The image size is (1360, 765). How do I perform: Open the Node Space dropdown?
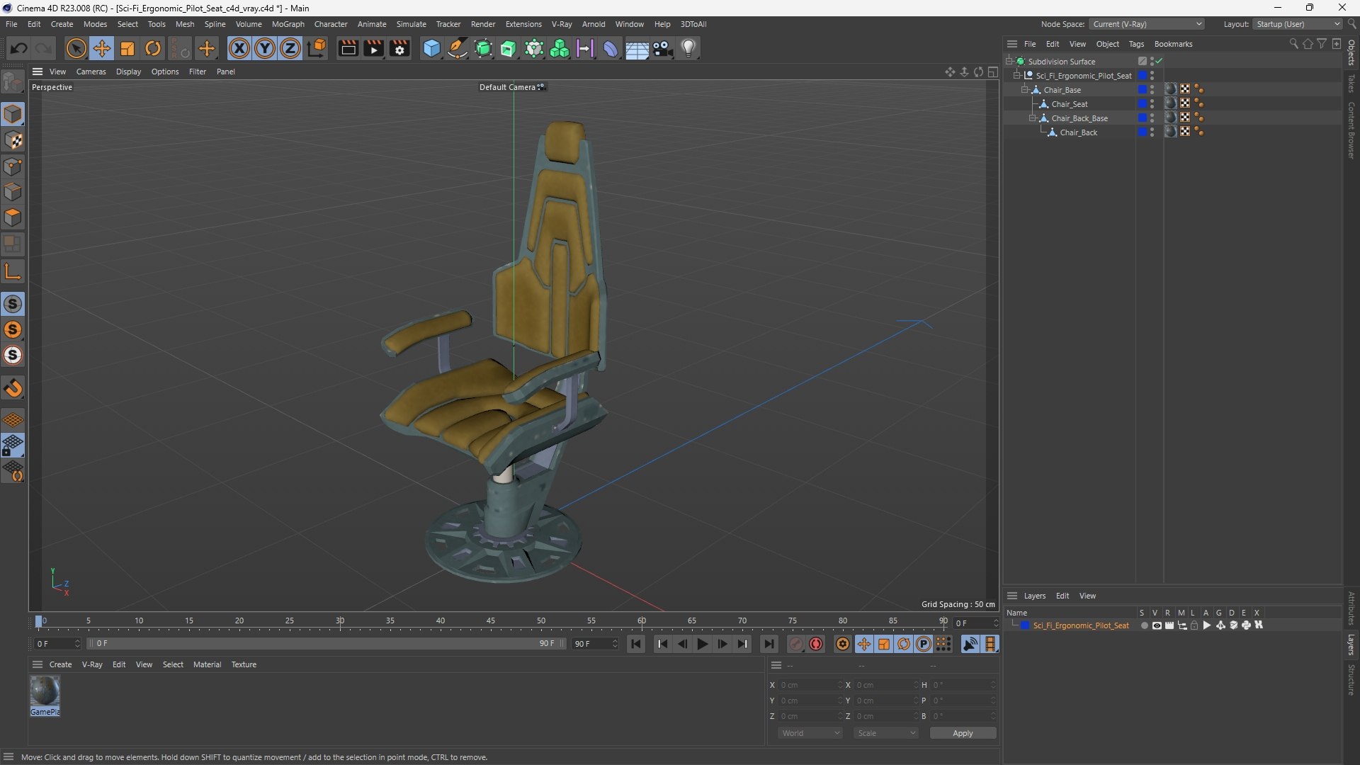click(x=1147, y=24)
